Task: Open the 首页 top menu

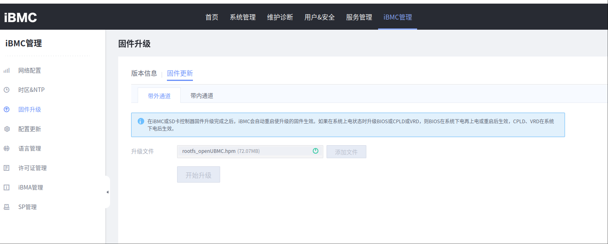Action: pos(212,17)
